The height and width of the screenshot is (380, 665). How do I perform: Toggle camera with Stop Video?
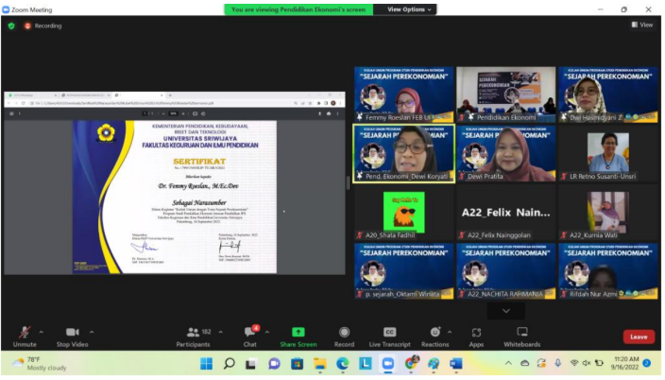(x=72, y=333)
